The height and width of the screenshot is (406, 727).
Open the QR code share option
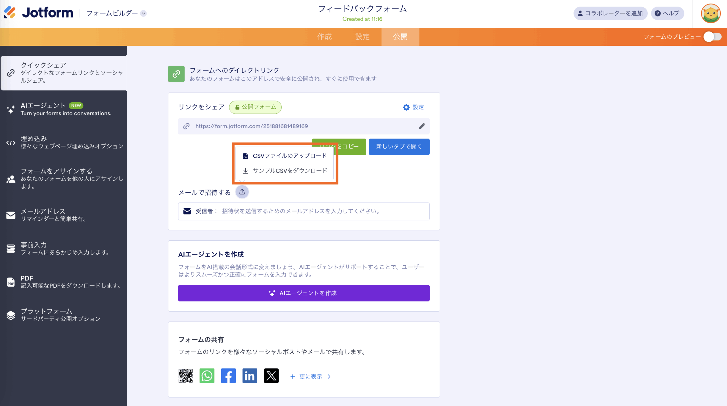pos(185,376)
